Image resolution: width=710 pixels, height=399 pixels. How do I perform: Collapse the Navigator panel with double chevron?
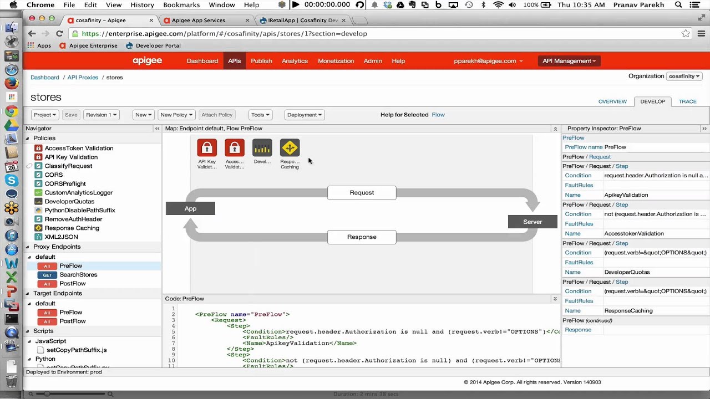pyautogui.click(x=157, y=129)
